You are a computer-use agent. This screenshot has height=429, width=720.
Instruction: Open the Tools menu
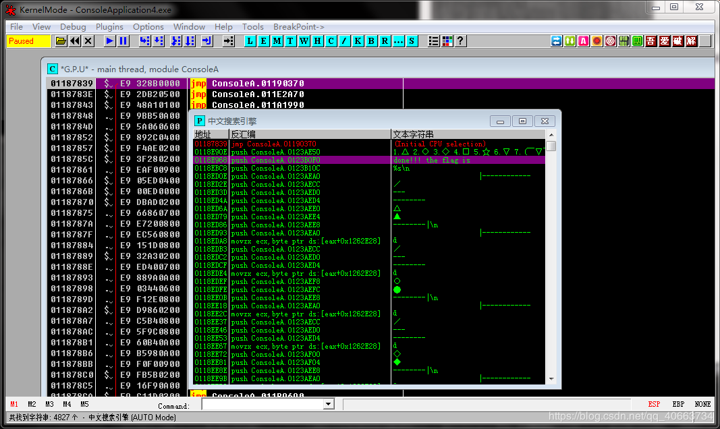point(253,27)
